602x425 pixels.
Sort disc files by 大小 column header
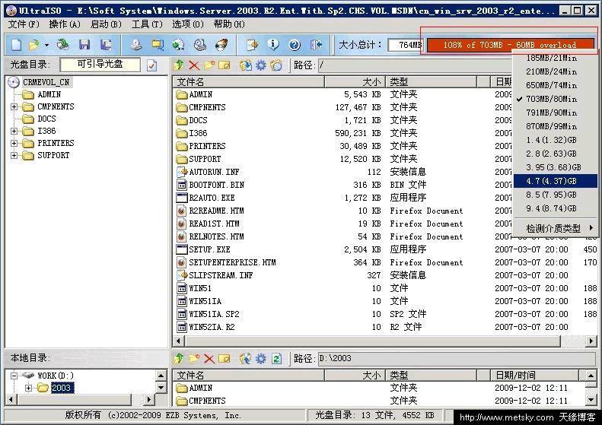(x=355, y=81)
